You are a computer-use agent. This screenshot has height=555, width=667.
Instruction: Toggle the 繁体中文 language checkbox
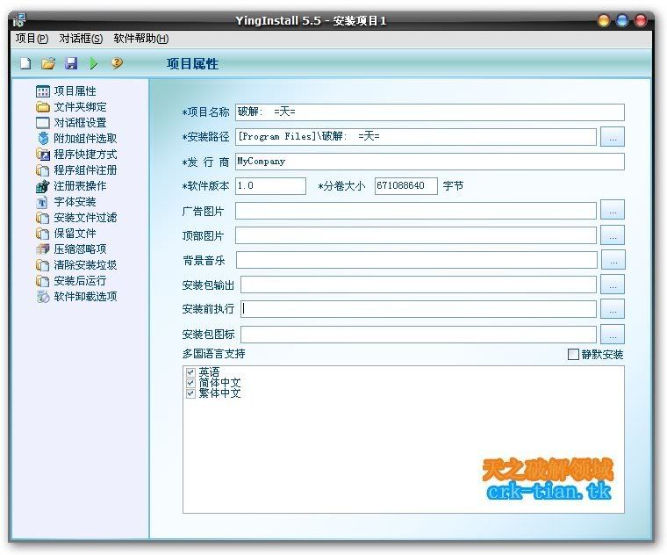click(x=190, y=393)
